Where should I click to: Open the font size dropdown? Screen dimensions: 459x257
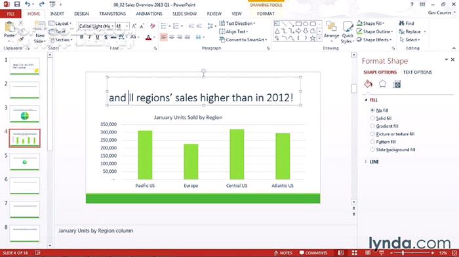[127, 26]
